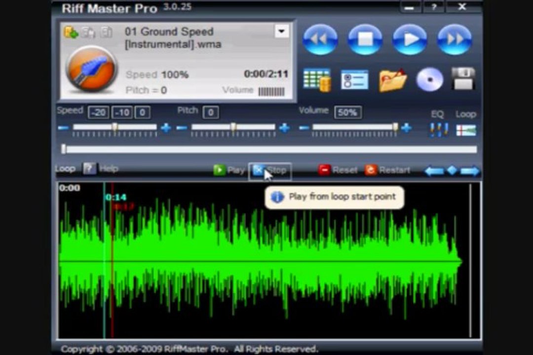Click the Volume slider handle

pyautogui.click(x=395, y=127)
